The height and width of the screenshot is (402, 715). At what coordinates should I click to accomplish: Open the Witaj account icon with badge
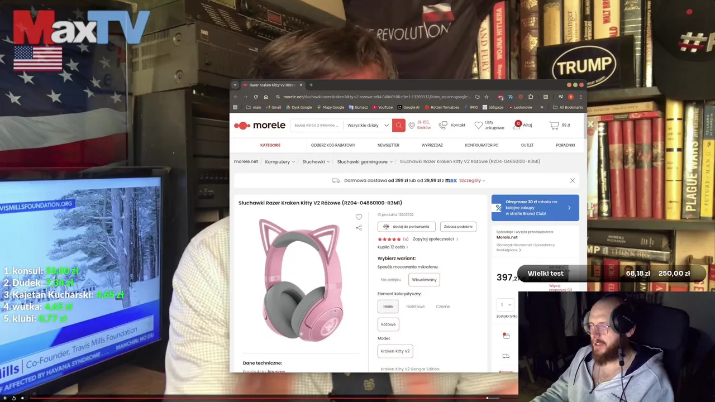coord(517,125)
